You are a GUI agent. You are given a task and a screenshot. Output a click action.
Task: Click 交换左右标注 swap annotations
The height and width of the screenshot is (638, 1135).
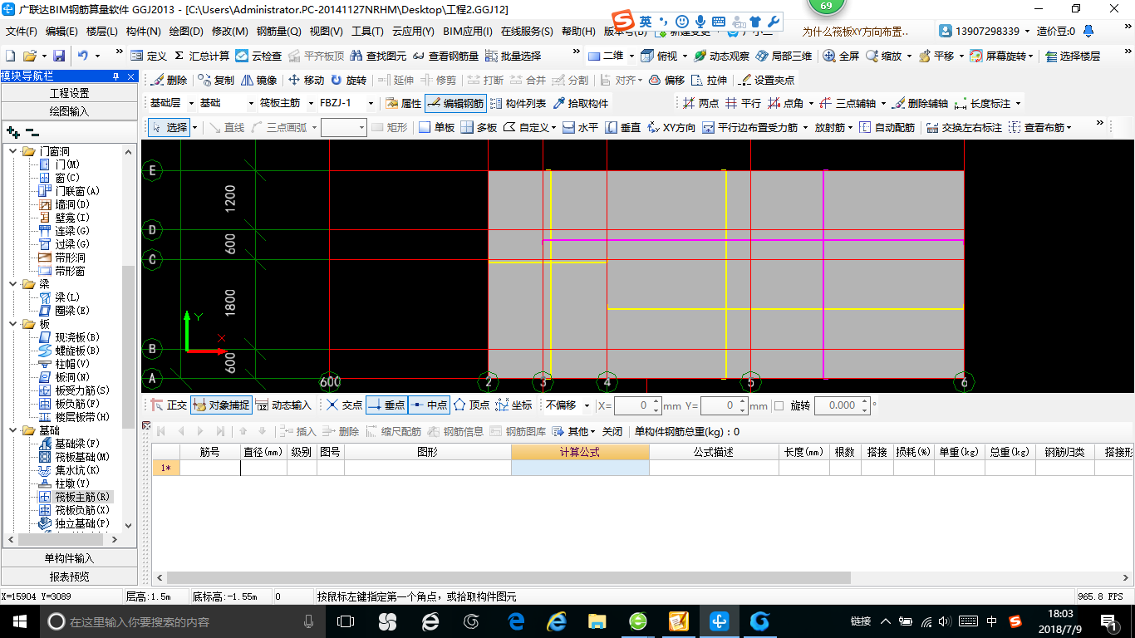pyautogui.click(x=965, y=128)
